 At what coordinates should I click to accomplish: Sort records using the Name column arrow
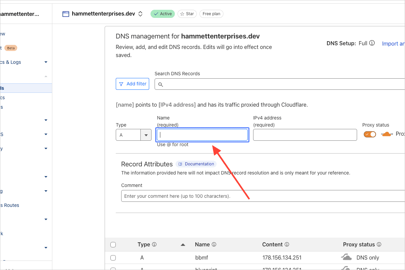click(x=183, y=245)
